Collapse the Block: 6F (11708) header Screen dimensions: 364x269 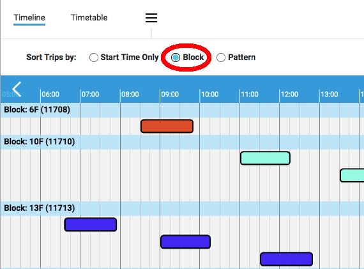(182, 110)
